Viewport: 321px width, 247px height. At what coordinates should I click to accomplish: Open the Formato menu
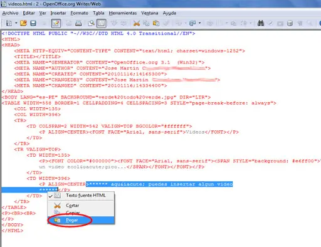79,13
